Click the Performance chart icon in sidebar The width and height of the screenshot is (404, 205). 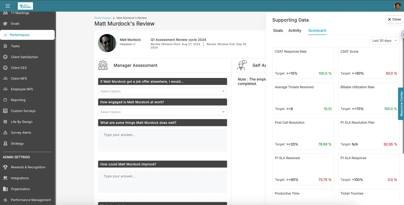pyautogui.click(x=5, y=35)
